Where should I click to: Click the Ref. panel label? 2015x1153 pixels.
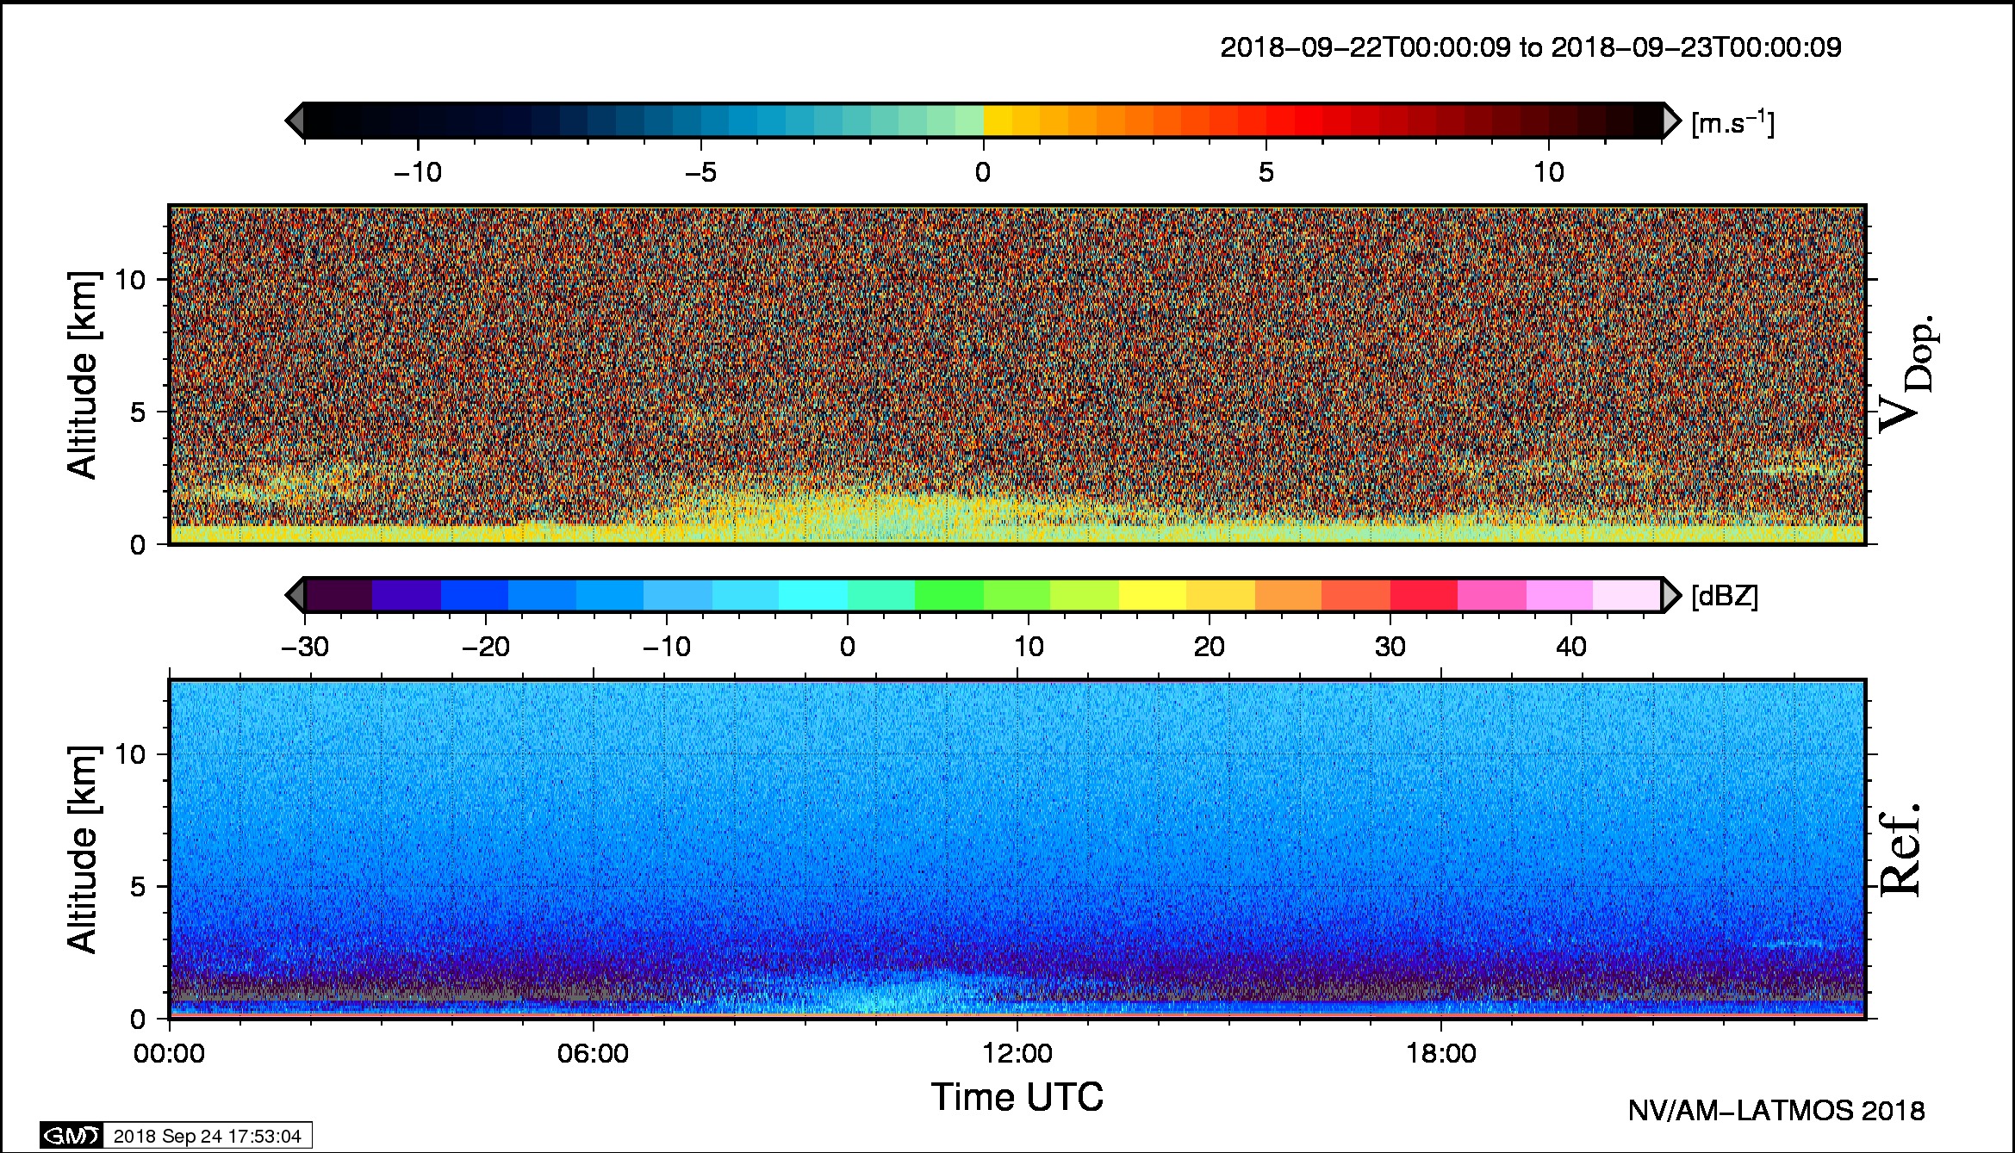pos(1900,850)
